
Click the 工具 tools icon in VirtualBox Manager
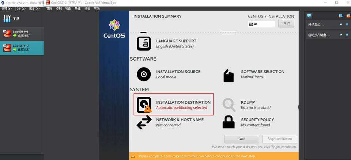coord(7,19)
